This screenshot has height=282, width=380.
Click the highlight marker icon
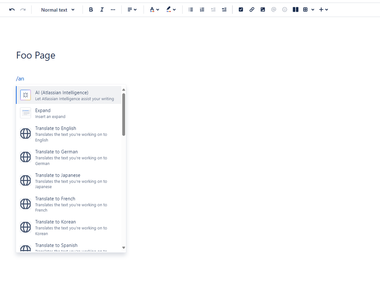point(169,10)
